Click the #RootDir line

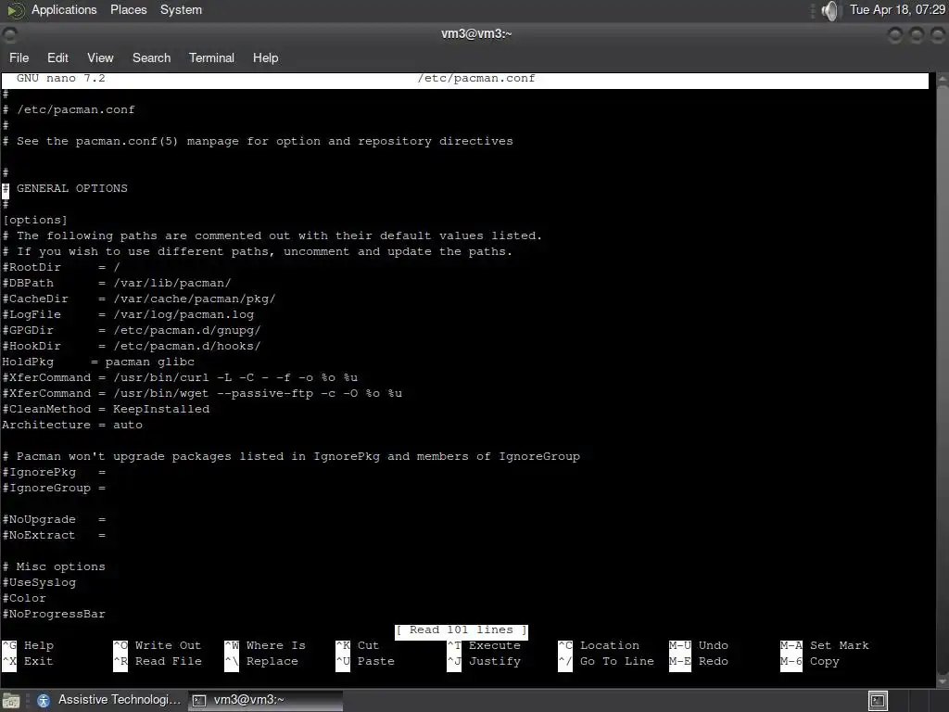click(x=61, y=267)
